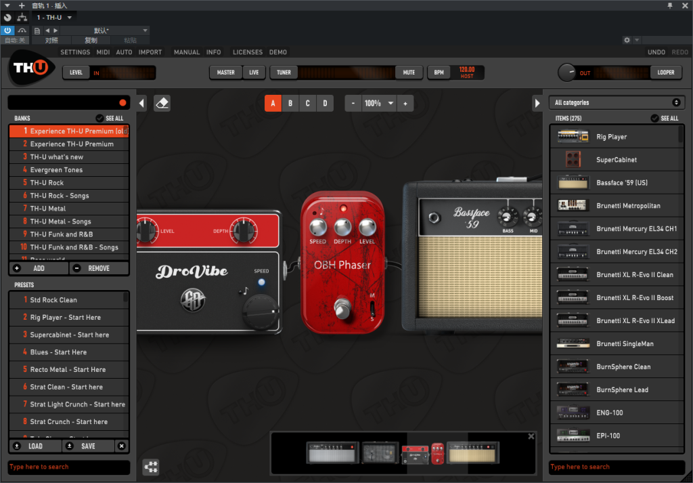Open the signal routing icon at bottom

[x=151, y=467]
